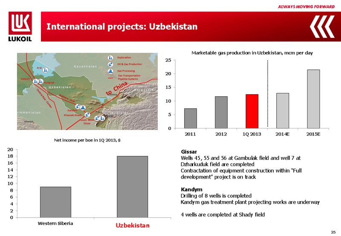Click the 'Gas Processing' legend text

tap(126, 71)
